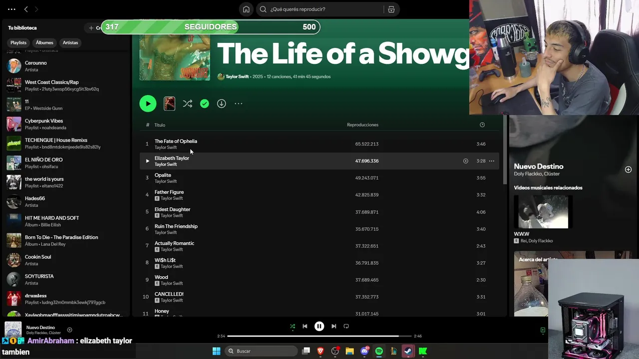Open more options for Elizabeth Taylor track

492,161
